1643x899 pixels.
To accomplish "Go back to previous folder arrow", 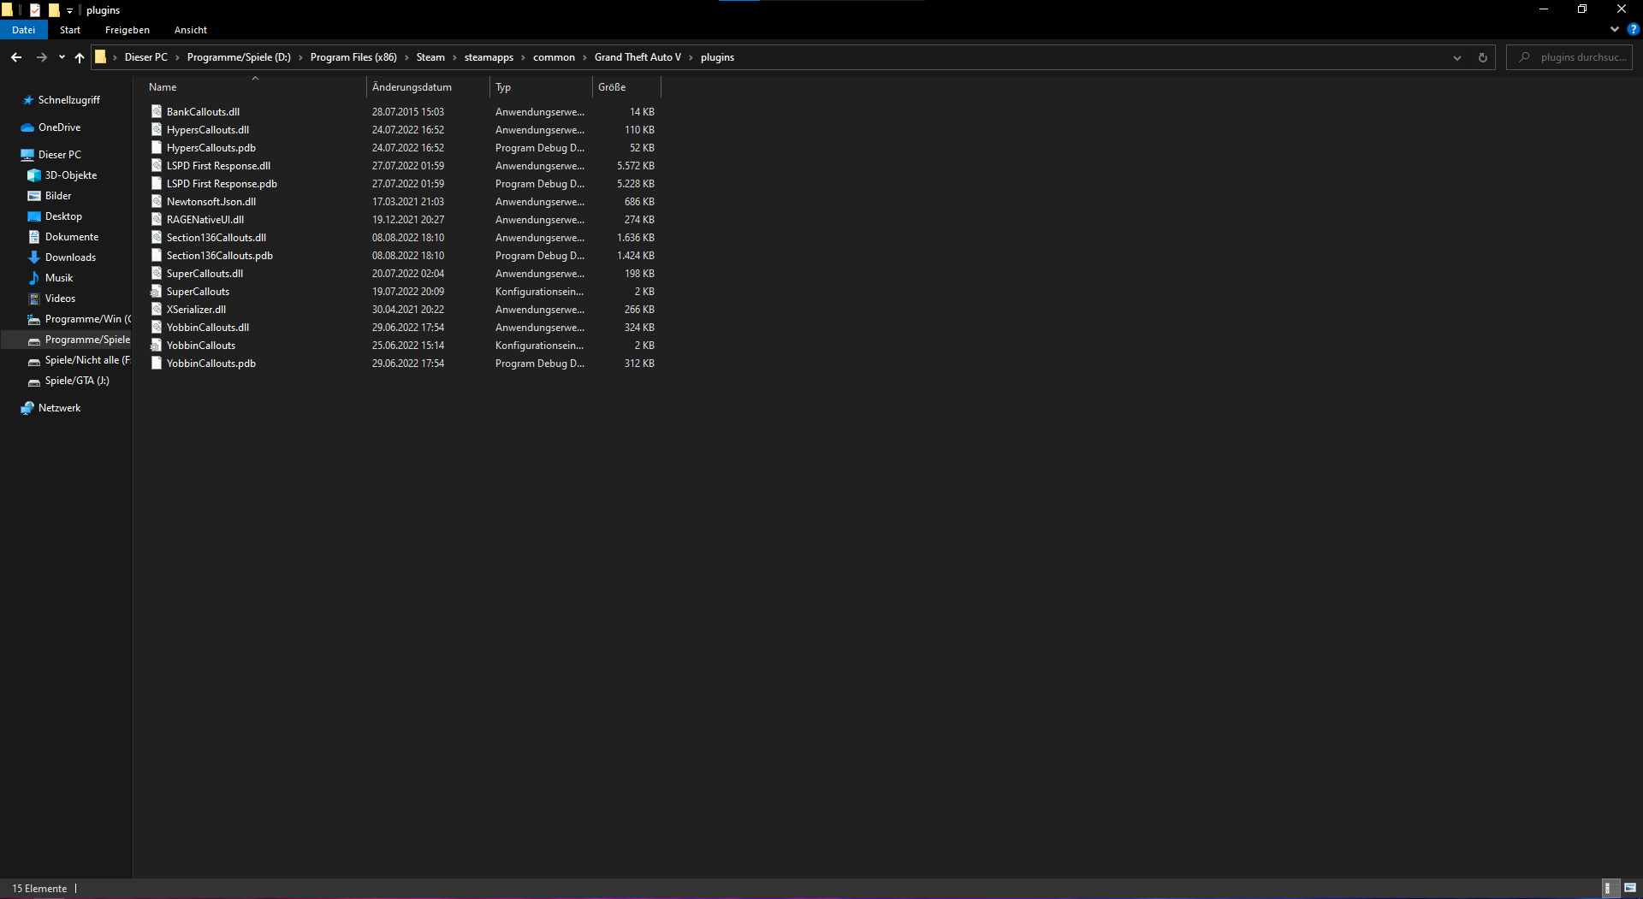I will tap(16, 57).
